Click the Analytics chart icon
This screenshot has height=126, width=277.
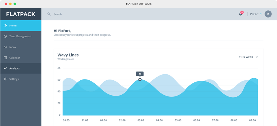tap(5, 69)
